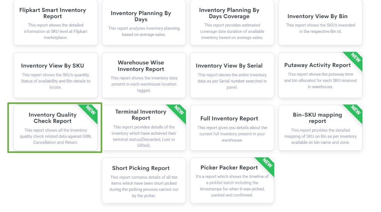Click Inventory Quality Check Report title
This screenshot has height=212, width=381.
tap(53, 118)
